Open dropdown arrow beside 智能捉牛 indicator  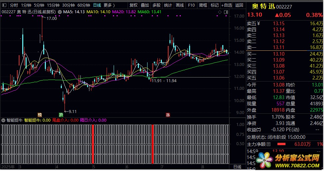click(3, 120)
